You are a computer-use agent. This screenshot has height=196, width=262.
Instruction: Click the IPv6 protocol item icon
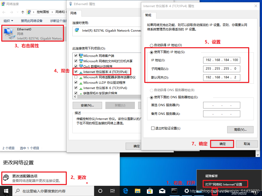click(81, 88)
